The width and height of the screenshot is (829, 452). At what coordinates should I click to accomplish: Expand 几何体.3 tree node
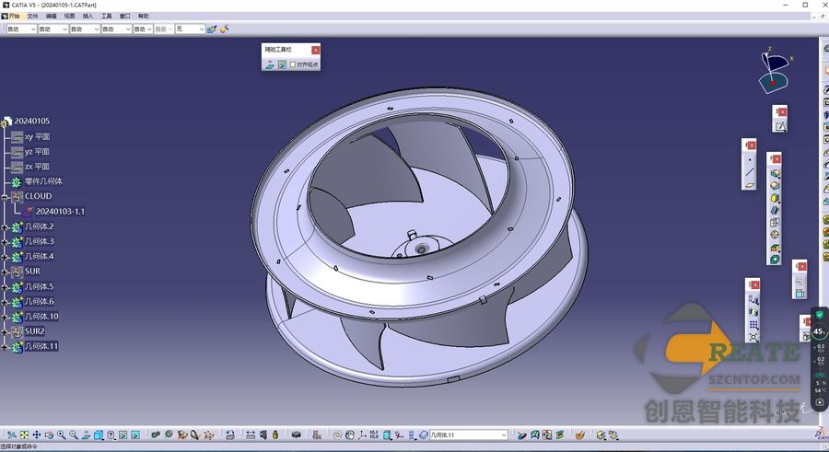pyautogui.click(x=5, y=241)
